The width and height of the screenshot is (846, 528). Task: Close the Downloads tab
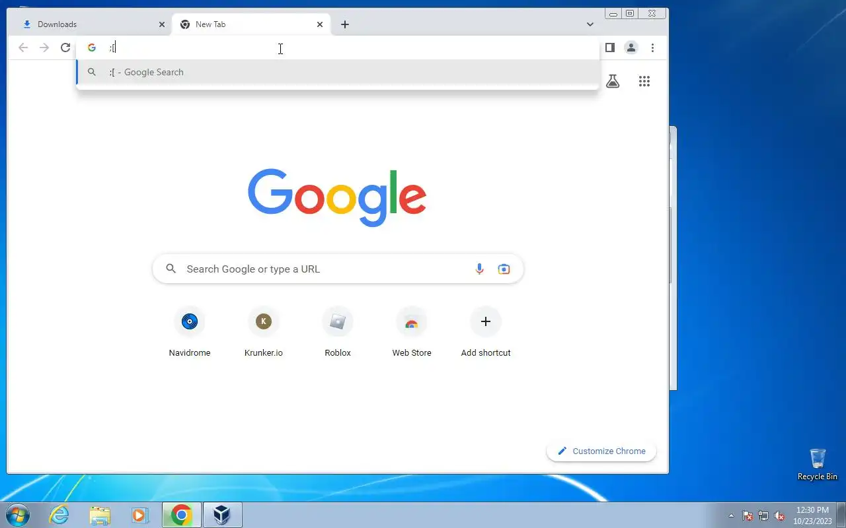click(x=162, y=24)
